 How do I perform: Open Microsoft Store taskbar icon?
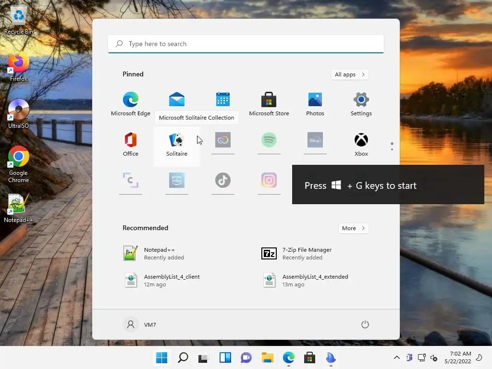click(x=310, y=357)
